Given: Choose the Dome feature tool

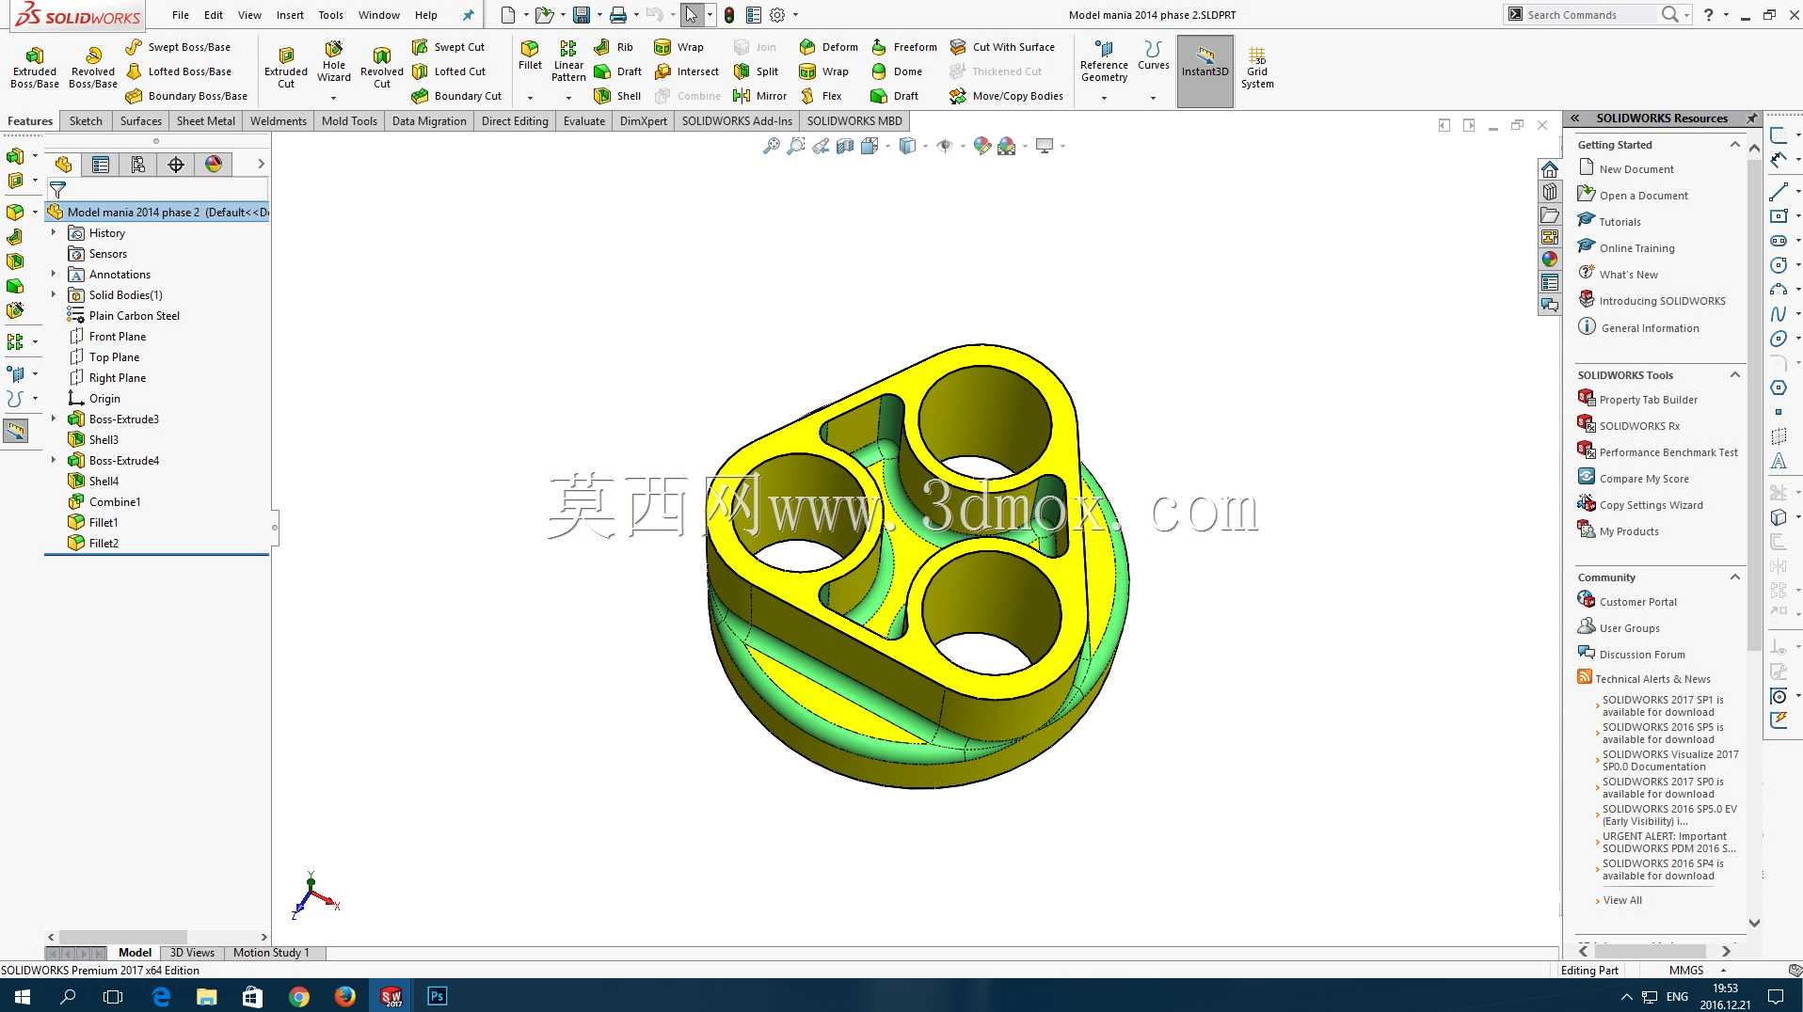Looking at the screenshot, I should point(897,71).
